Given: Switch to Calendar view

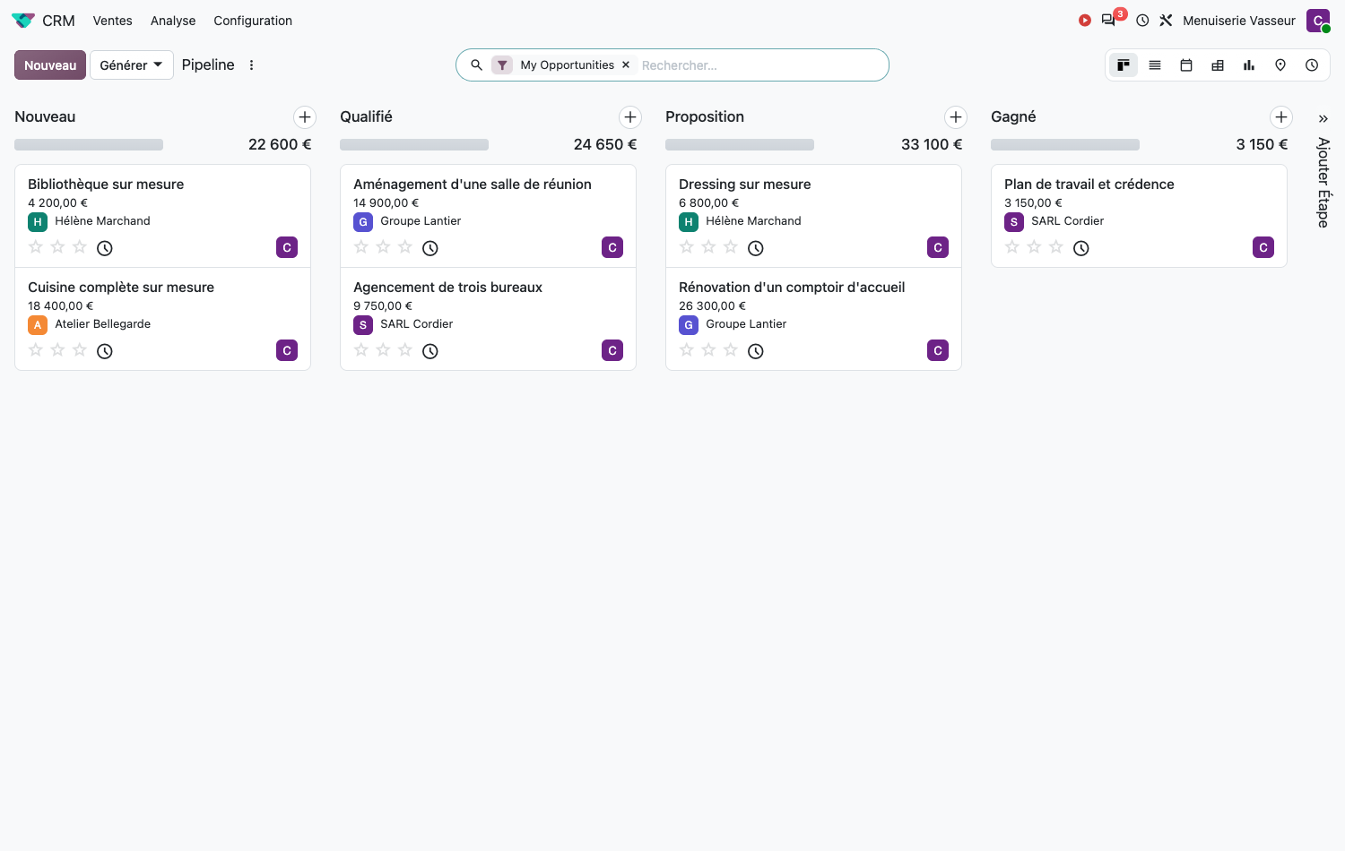Looking at the screenshot, I should pyautogui.click(x=1186, y=65).
